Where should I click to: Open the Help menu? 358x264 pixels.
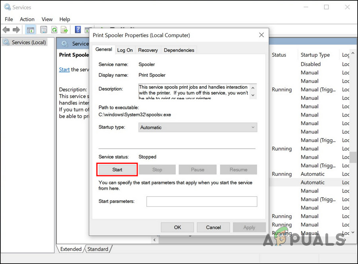(64, 19)
